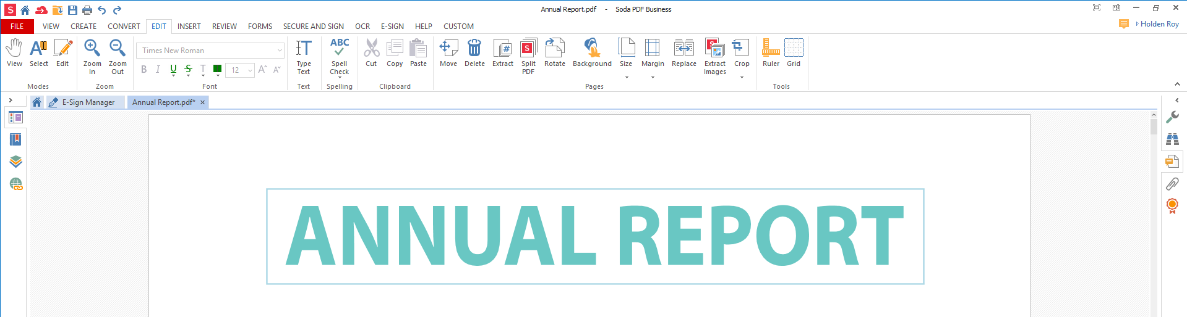Click the Zoom In magnifier
The height and width of the screenshot is (317, 1187).
tap(92, 57)
